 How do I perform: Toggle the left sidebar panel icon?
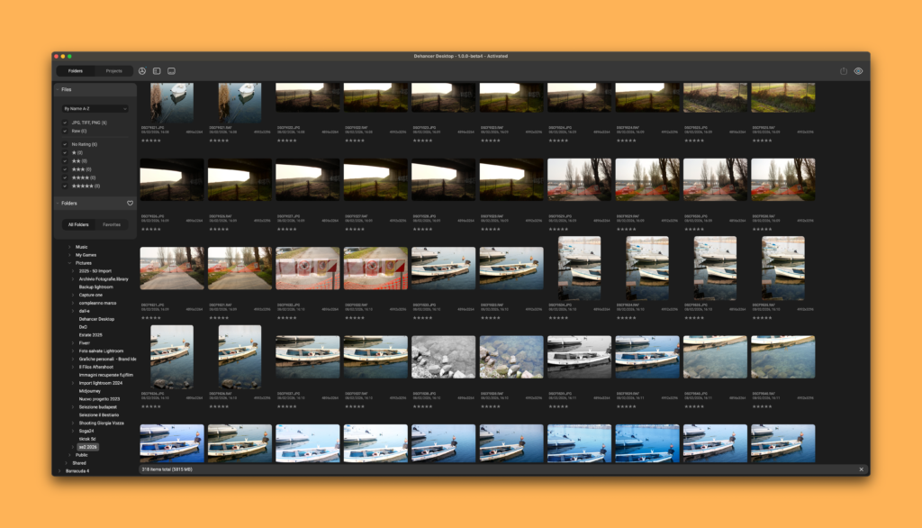[157, 70]
